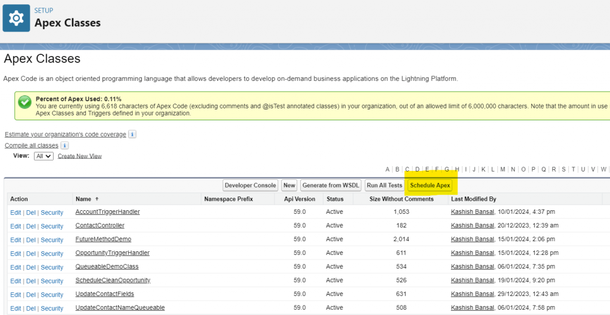Open QueueableDemoClass class
This screenshot has height=315, width=610.
pyautogui.click(x=107, y=266)
